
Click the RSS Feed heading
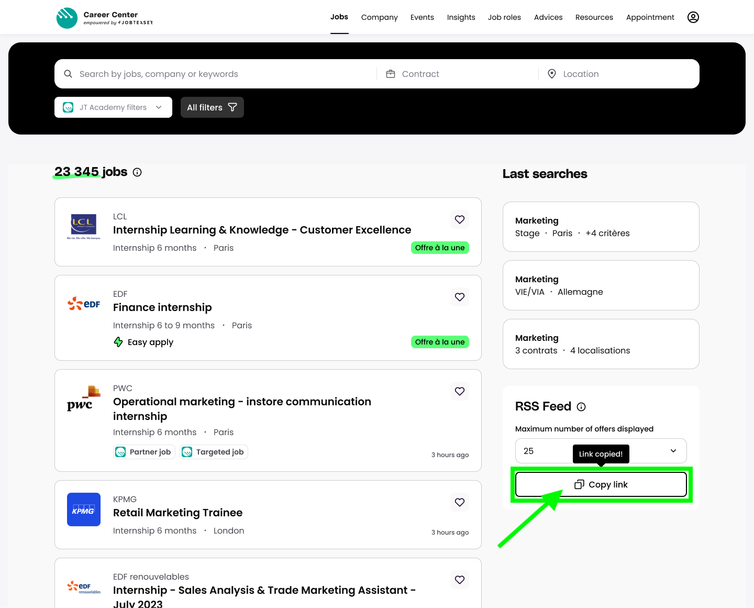click(x=543, y=406)
